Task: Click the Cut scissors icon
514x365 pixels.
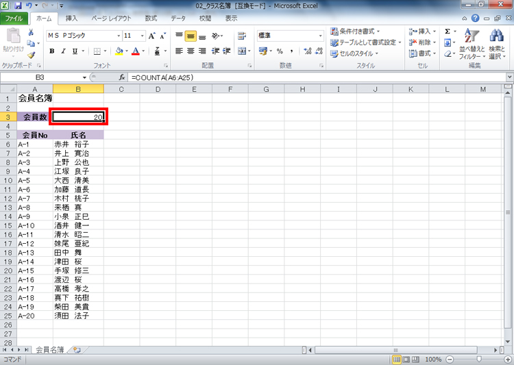Action: click(31, 32)
